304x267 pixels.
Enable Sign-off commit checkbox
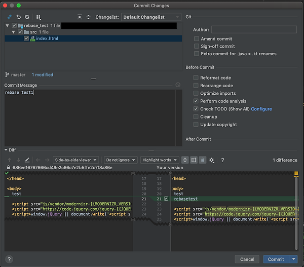[x=197, y=46]
